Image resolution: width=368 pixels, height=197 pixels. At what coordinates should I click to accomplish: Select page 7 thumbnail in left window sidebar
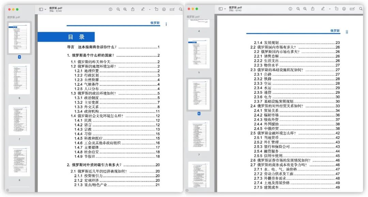(19, 120)
